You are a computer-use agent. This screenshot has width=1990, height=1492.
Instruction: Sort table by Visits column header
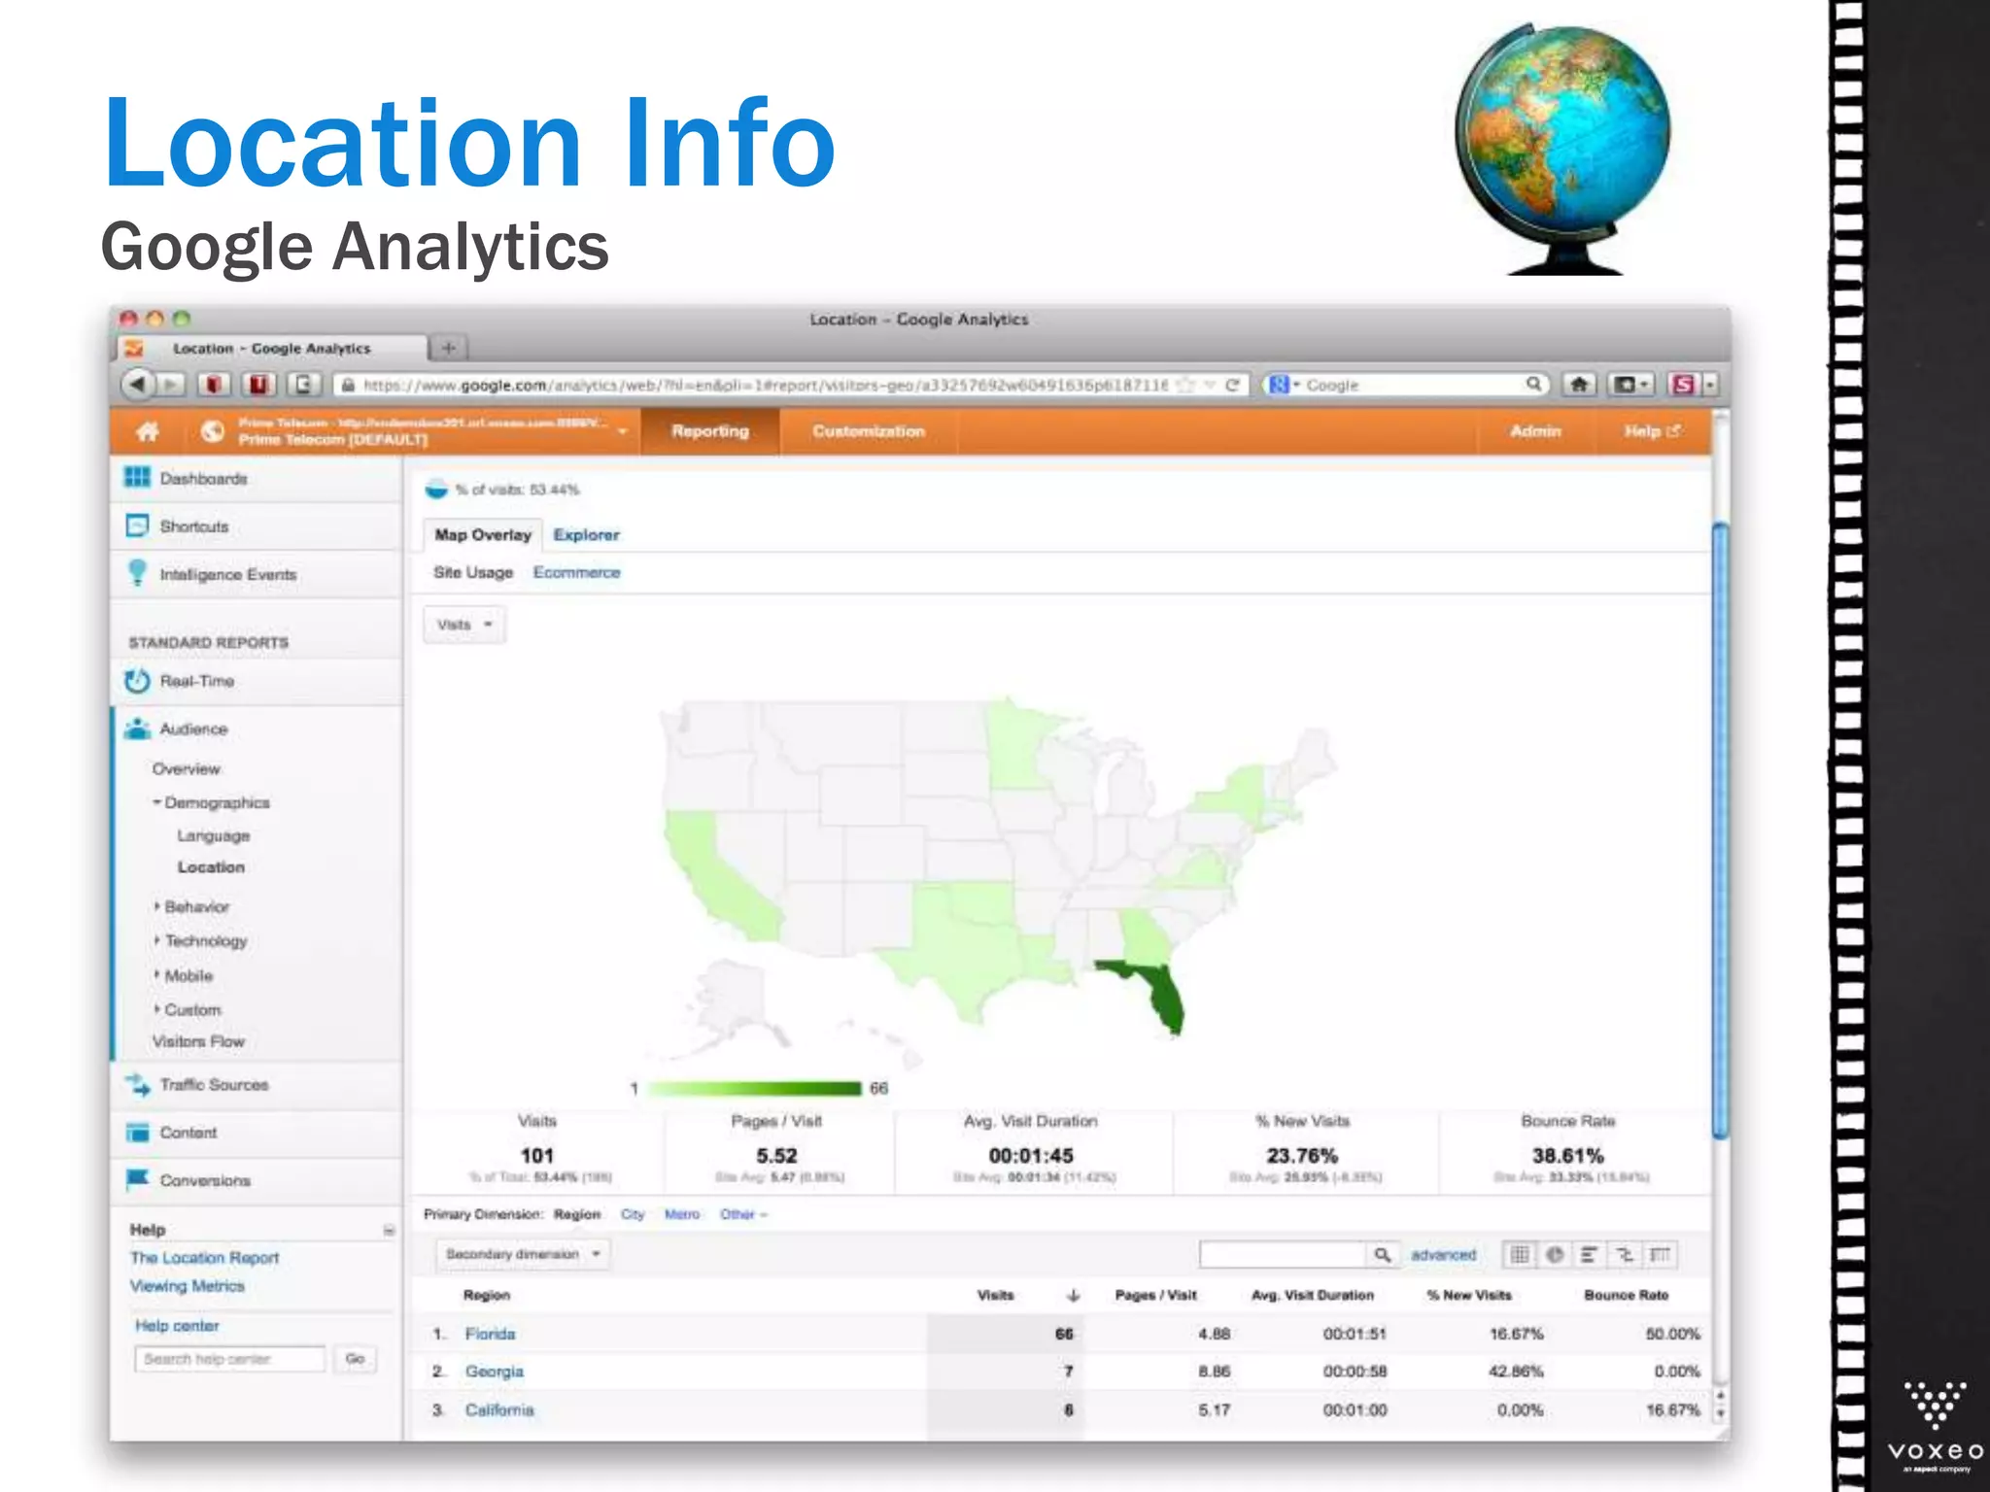point(995,1295)
